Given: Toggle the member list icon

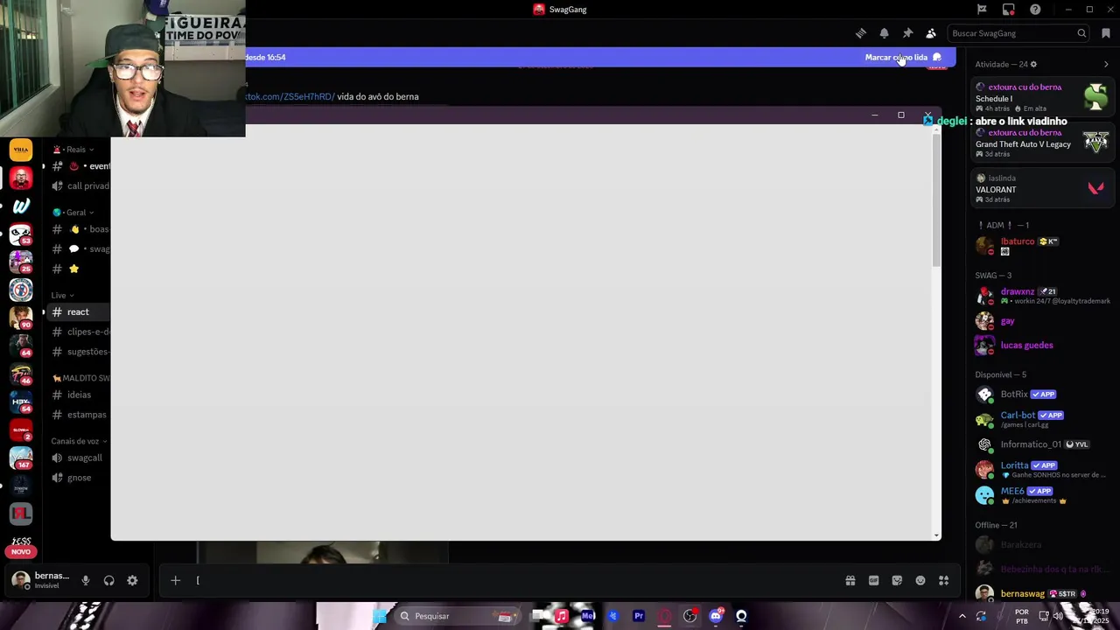Looking at the screenshot, I should (x=931, y=33).
